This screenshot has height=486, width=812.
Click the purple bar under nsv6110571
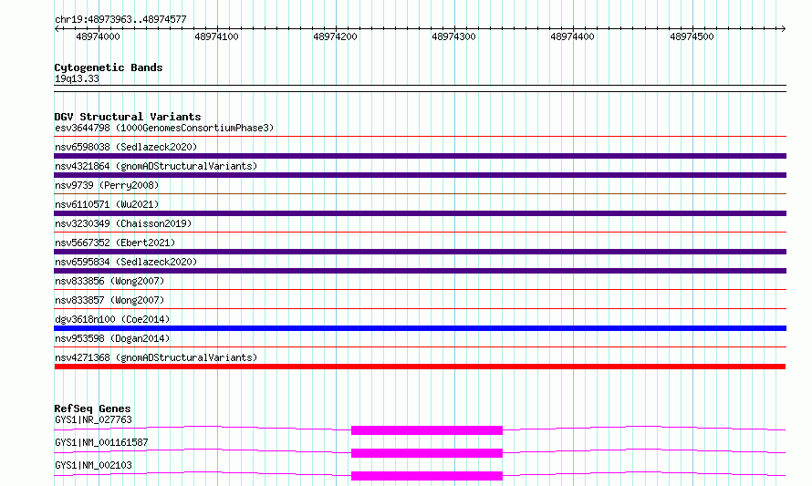[420, 213]
